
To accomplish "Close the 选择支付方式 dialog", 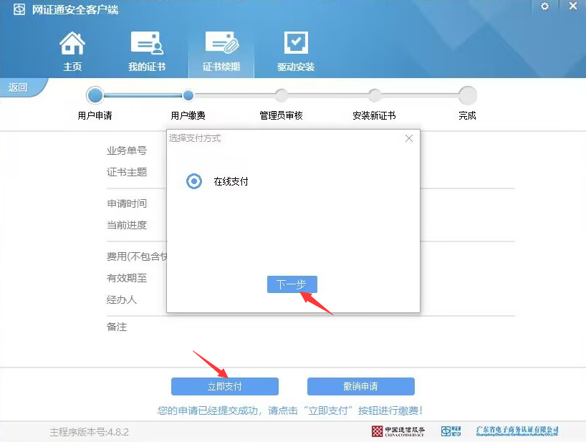I will pyautogui.click(x=409, y=138).
